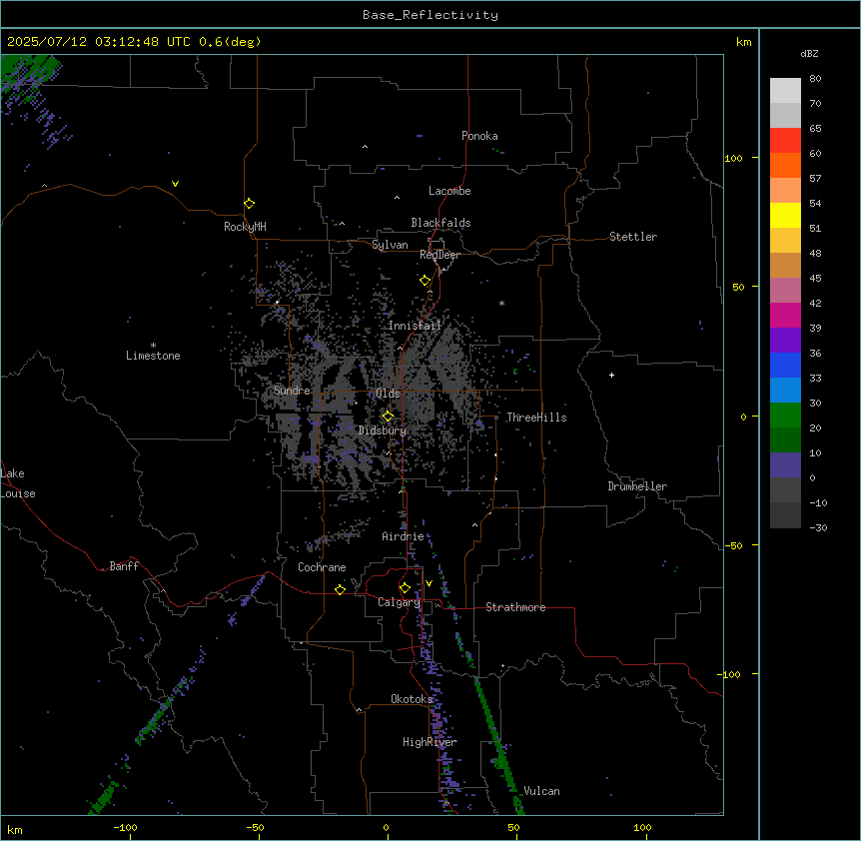Click the yellow diamond marker south of RedDeer

(426, 281)
